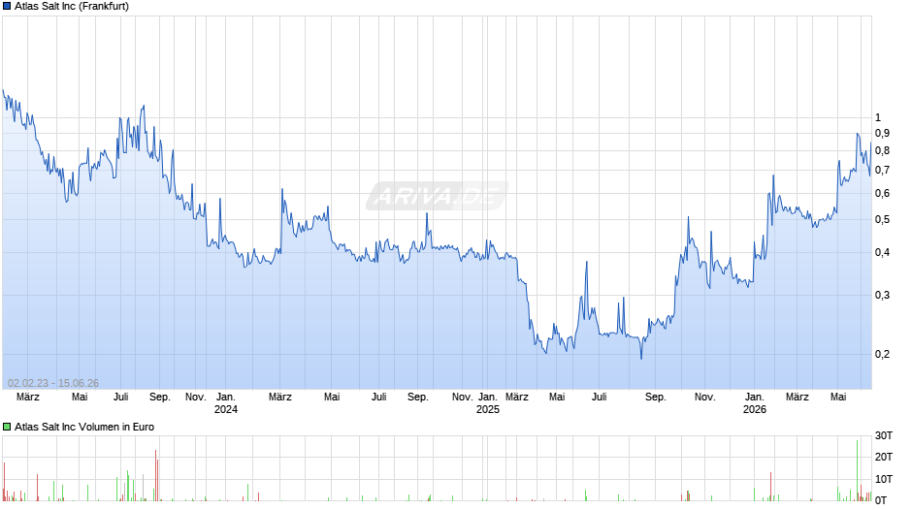
Task: Click the volume axis label 0T
Action: [x=881, y=500]
